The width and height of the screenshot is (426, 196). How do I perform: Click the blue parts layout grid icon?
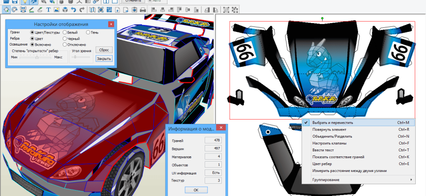pyautogui.click(x=109, y=10)
